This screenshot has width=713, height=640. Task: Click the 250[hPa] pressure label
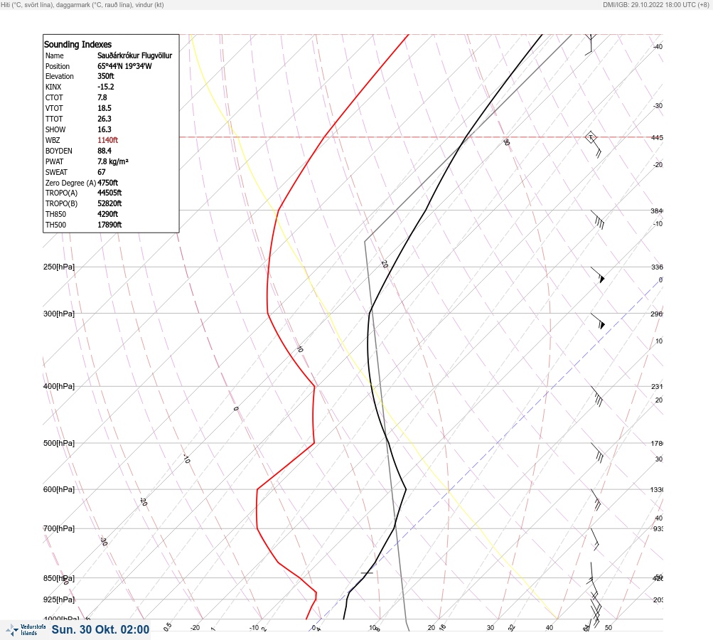coord(59,267)
